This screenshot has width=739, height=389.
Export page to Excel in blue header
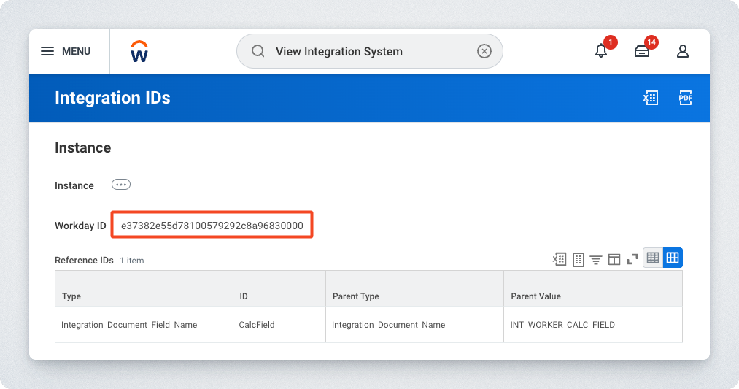coord(651,98)
